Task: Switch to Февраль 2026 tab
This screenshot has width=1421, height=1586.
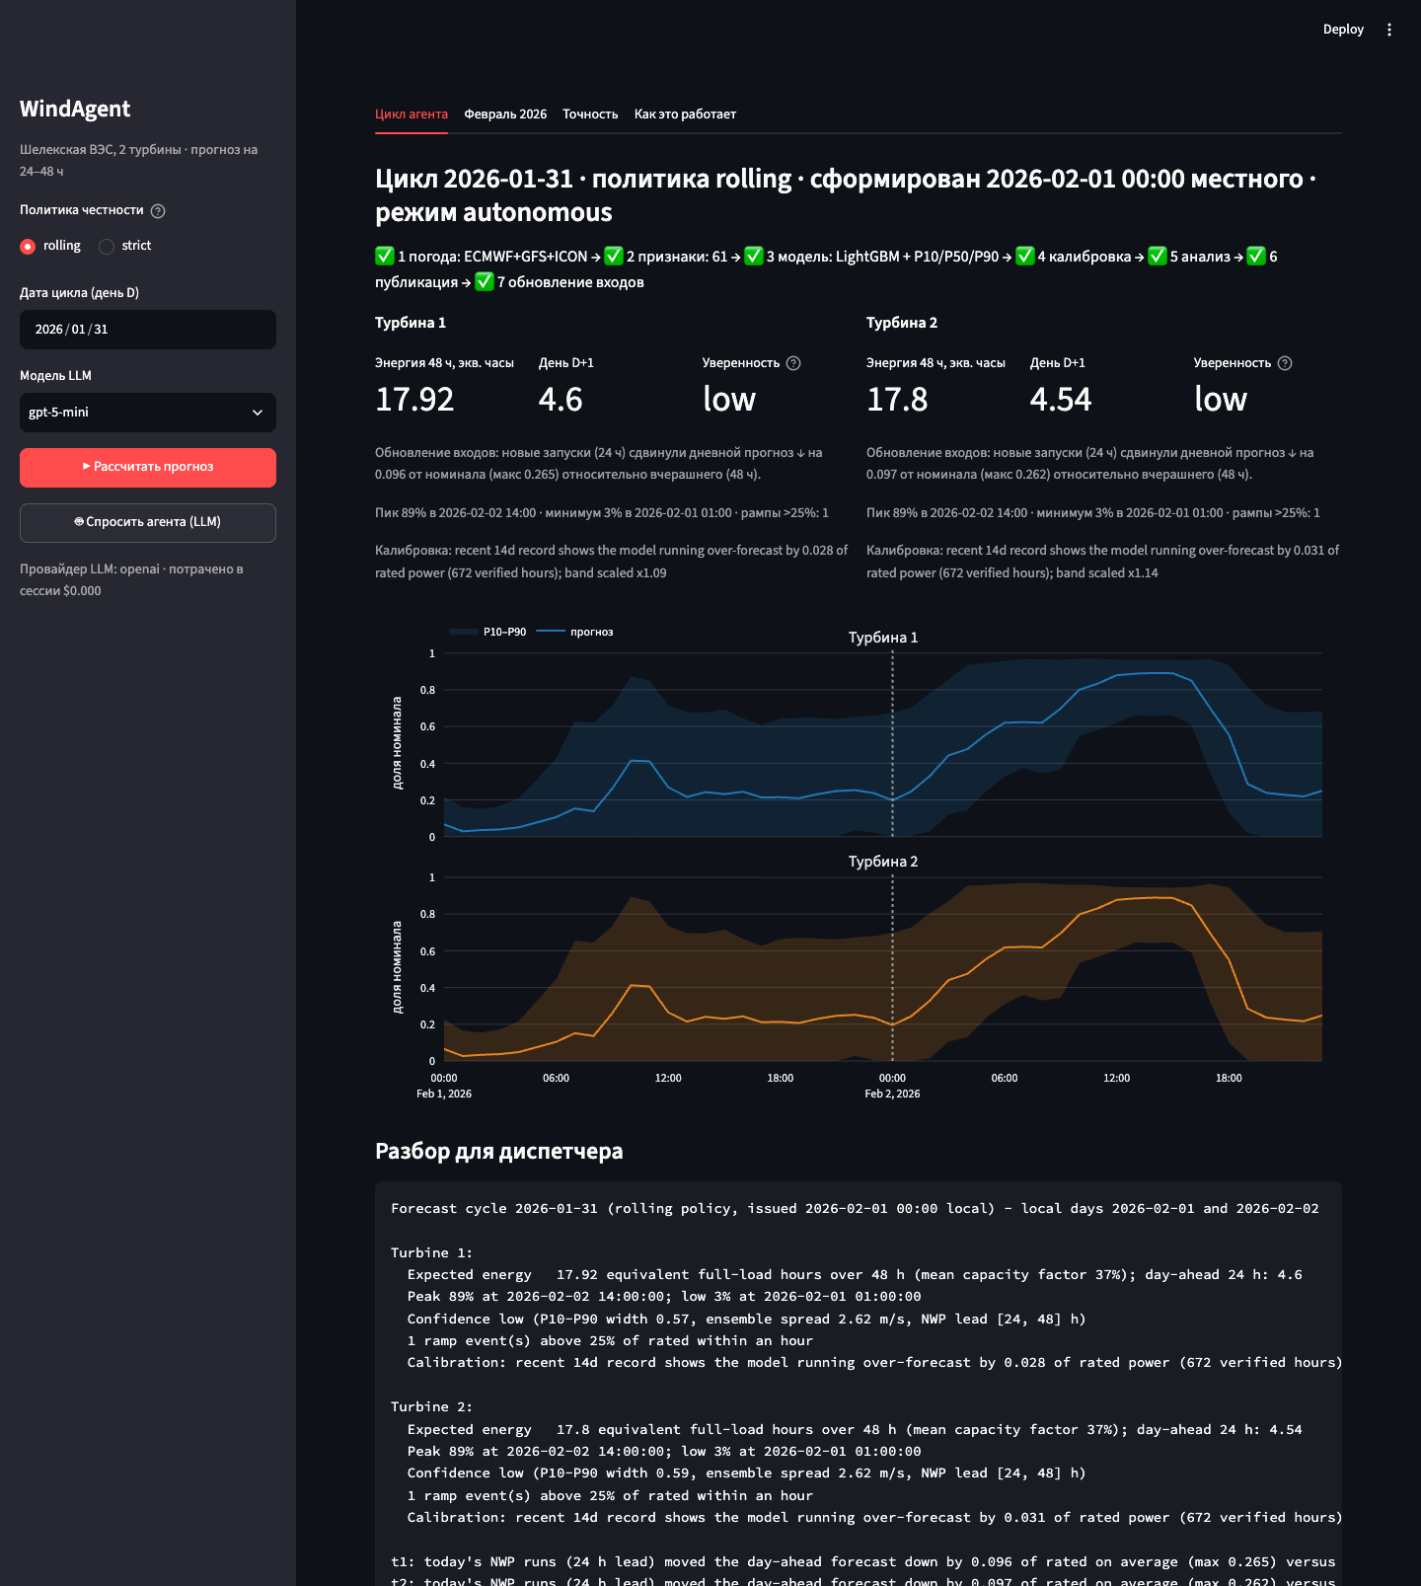Action: click(x=505, y=114)
